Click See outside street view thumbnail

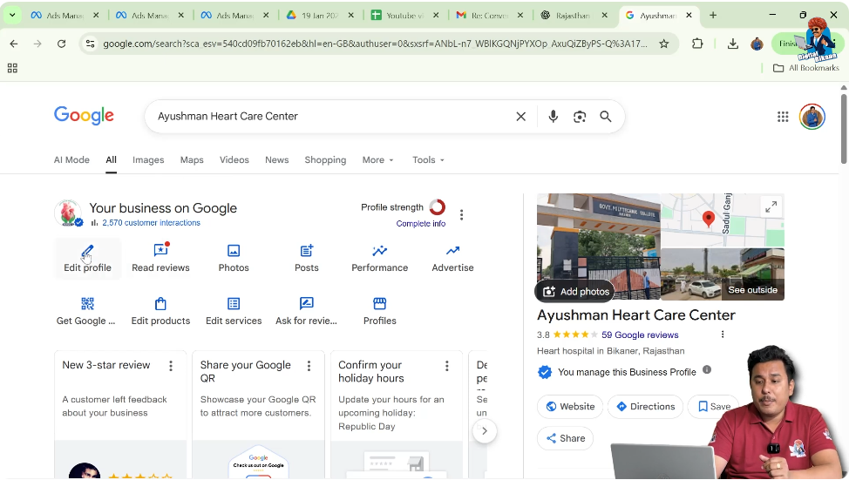point(723,274)
